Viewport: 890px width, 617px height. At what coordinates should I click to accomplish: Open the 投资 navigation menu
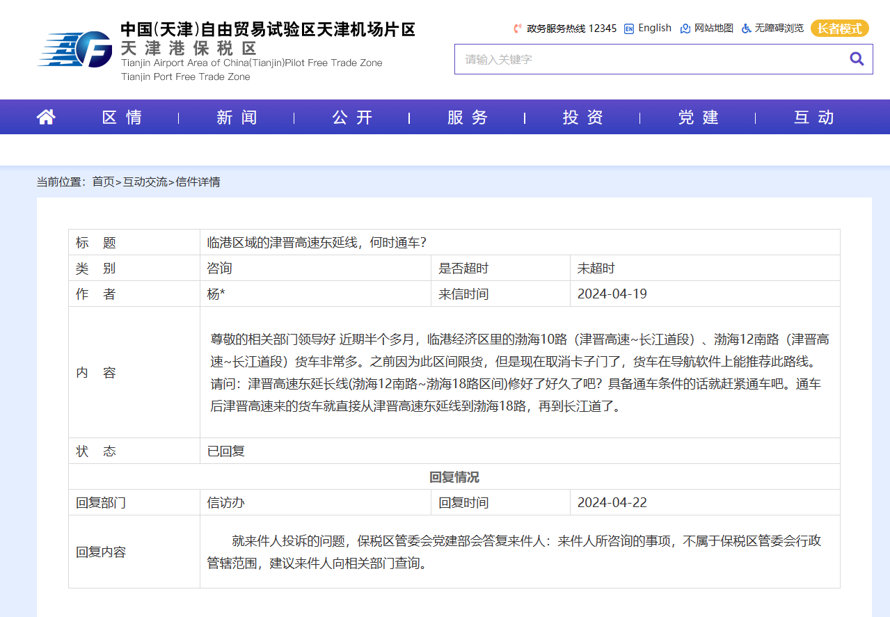[x=583, y=118]
